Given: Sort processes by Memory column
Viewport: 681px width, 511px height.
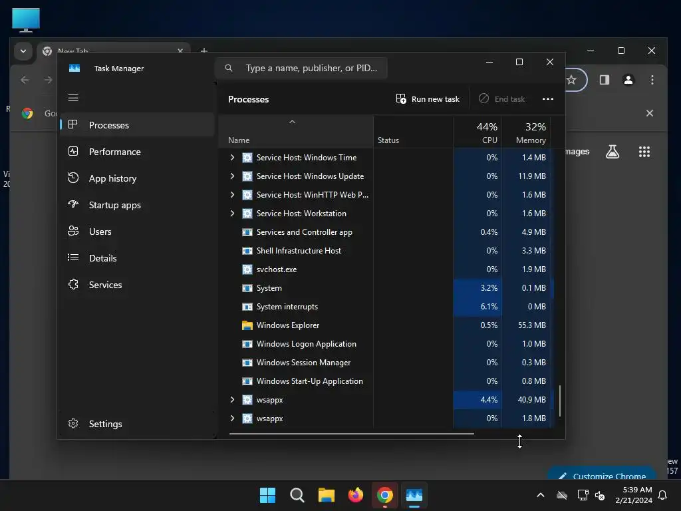Looking at the screenshot, I should 527,132.
